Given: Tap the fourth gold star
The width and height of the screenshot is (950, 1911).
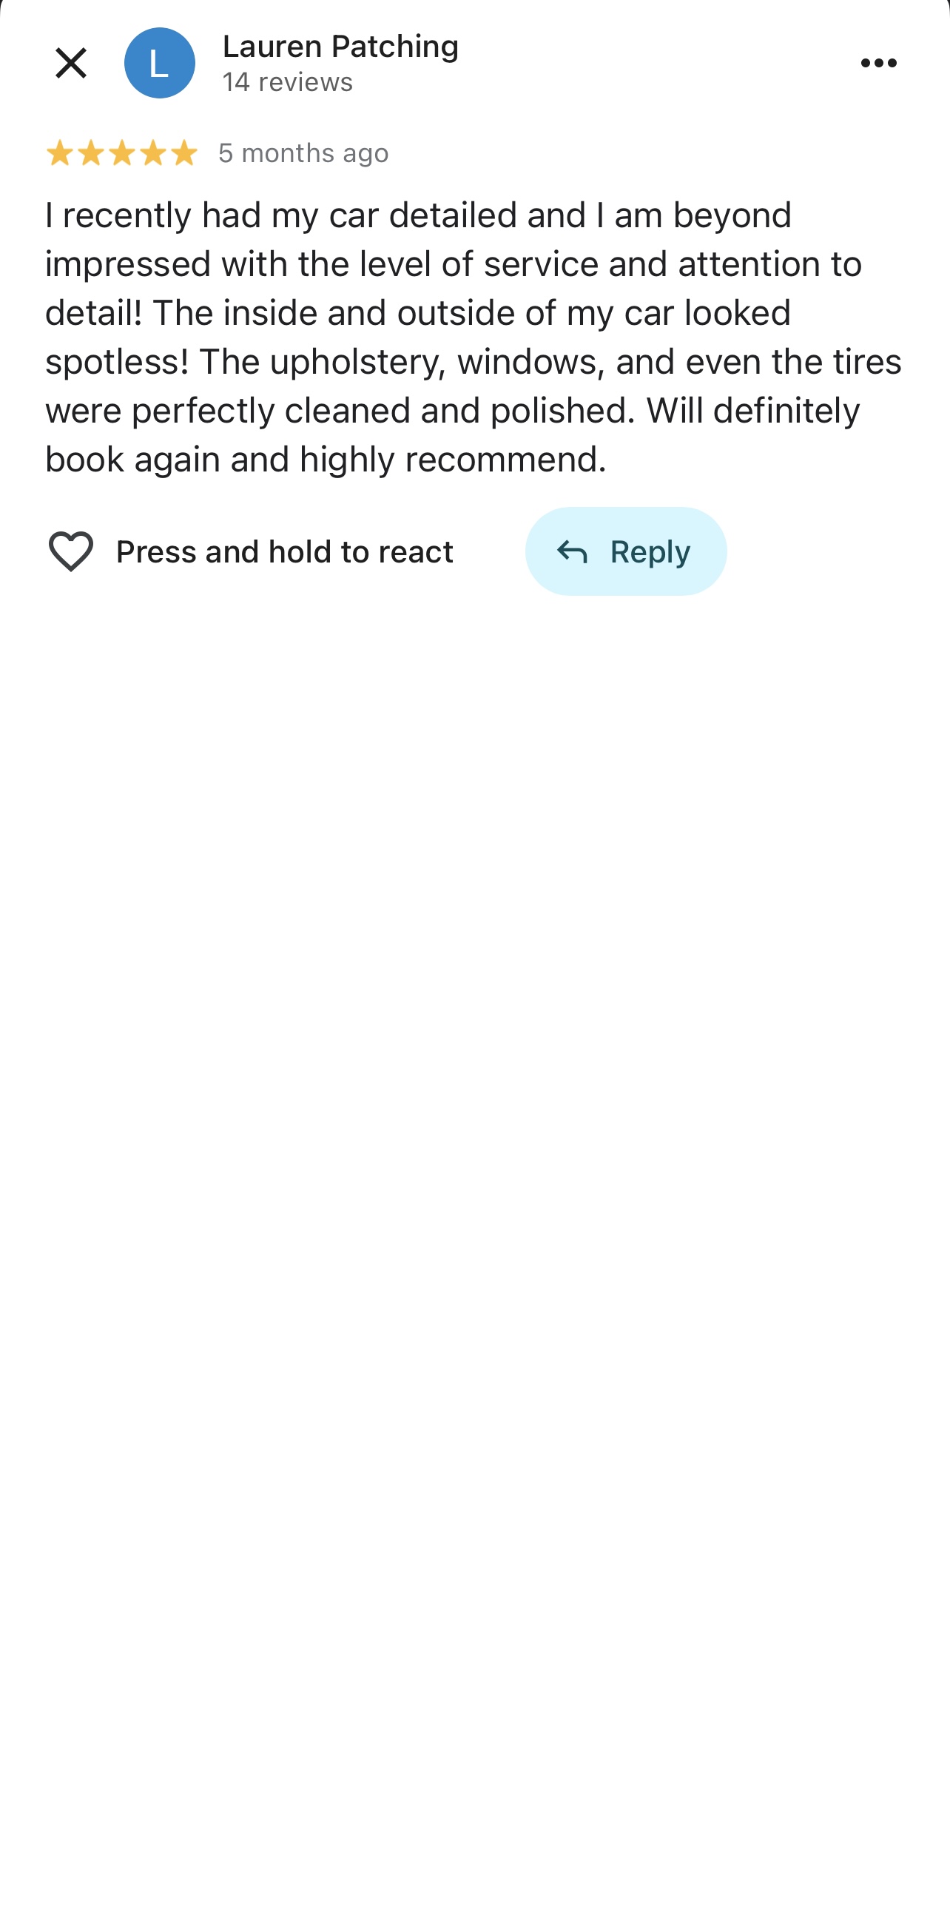Looking at the screenshot, I should (x=152, y=152).
